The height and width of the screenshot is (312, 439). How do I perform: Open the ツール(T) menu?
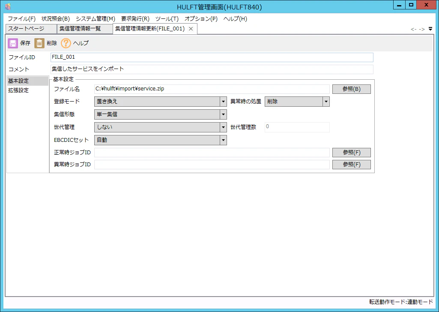pos(167,19)
